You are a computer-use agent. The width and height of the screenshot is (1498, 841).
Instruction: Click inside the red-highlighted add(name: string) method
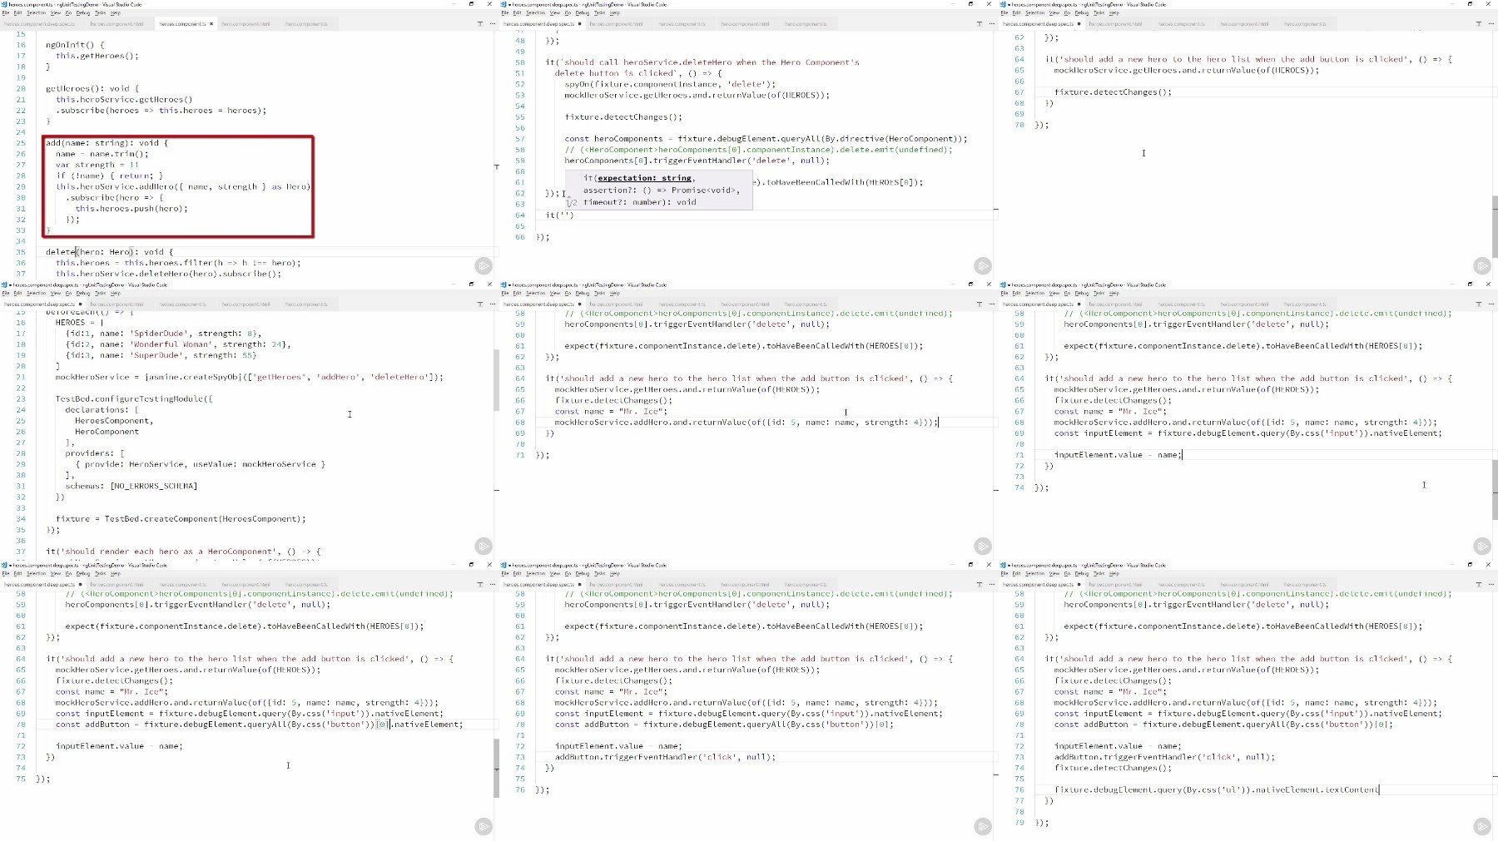[x=178, y=187]
